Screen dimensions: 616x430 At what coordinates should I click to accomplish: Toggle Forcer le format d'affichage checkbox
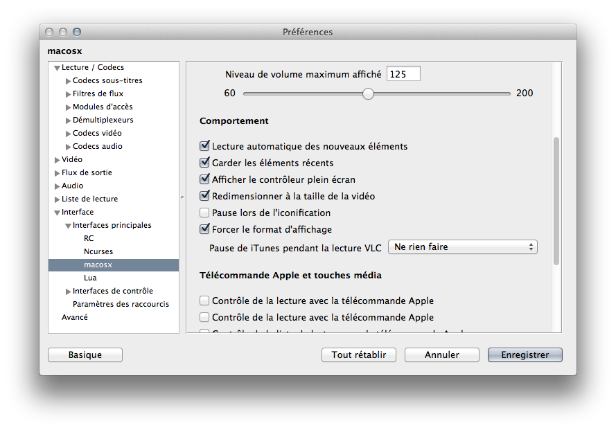click(x=204, y=229)
